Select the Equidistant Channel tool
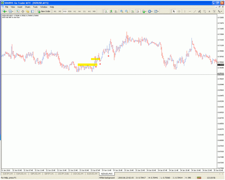Viewport: 225px width, 180px height. coord(199,11)
